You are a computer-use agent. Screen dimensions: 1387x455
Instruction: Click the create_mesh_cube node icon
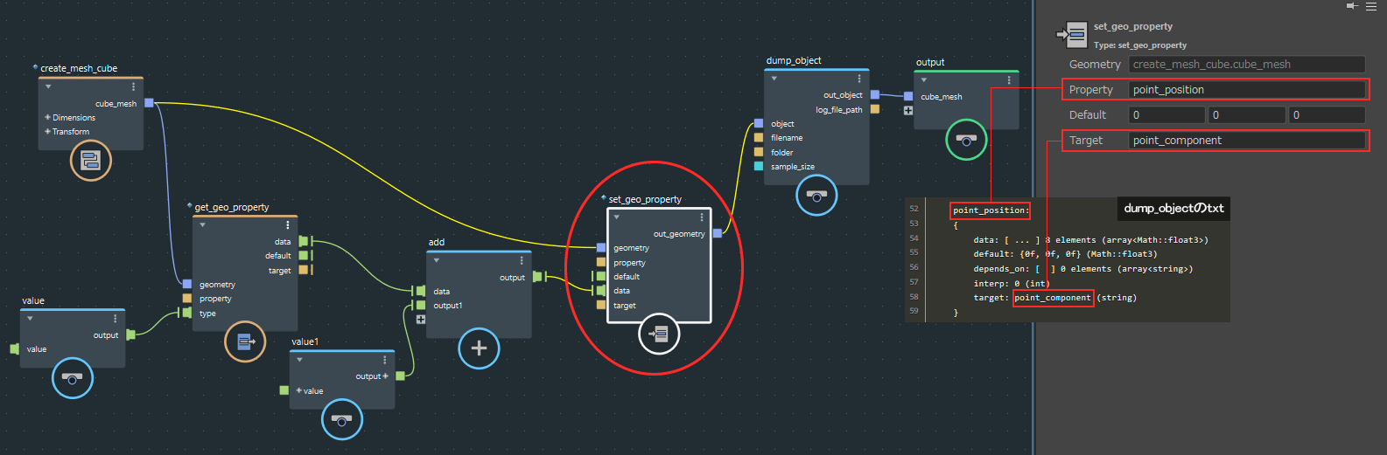[91, 161]
